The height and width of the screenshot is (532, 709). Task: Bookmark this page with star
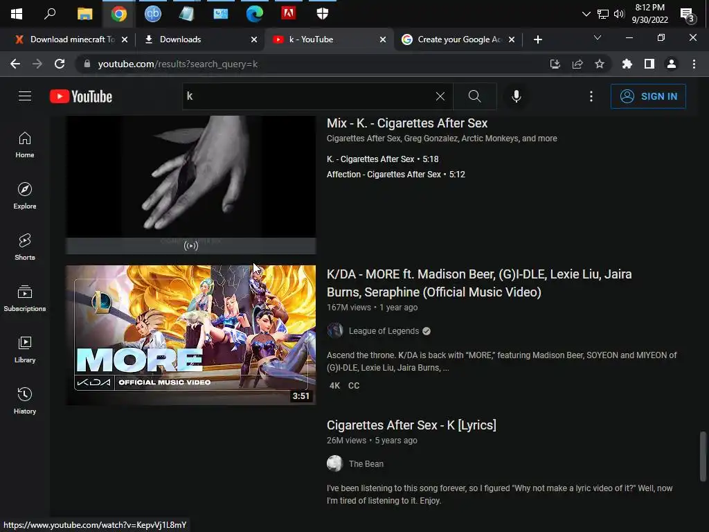tap(600, 64)
